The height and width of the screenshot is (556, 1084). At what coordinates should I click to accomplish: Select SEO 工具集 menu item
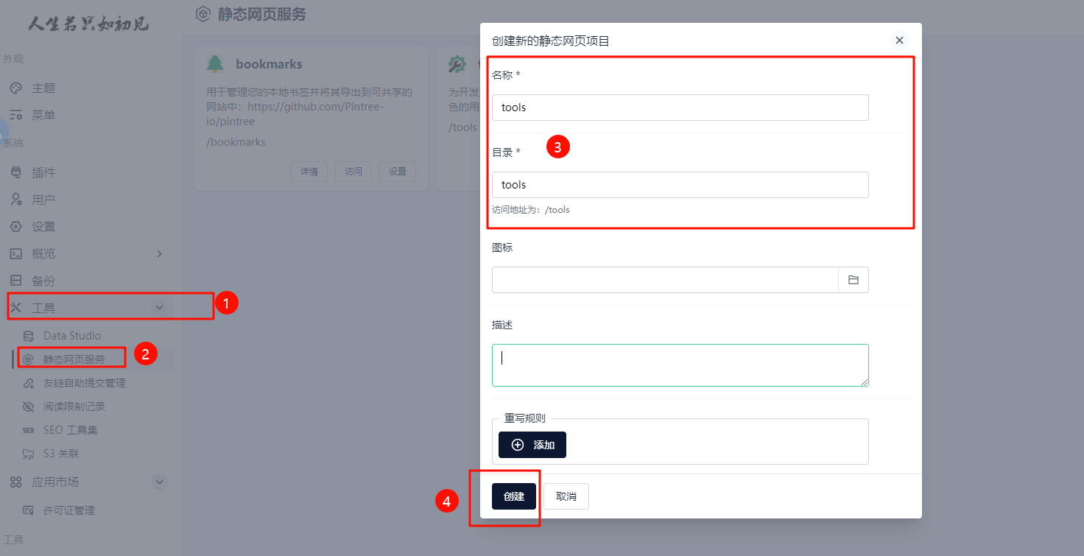pyautogui.click(x=70, y=430)
